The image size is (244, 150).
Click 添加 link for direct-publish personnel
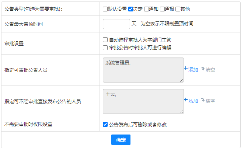tap(193, 101)
